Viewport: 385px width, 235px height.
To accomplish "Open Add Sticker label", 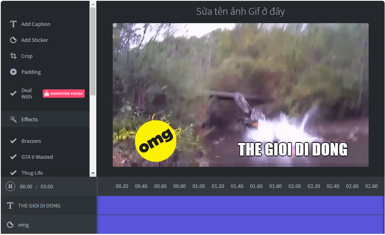I will tap(35, 40).
